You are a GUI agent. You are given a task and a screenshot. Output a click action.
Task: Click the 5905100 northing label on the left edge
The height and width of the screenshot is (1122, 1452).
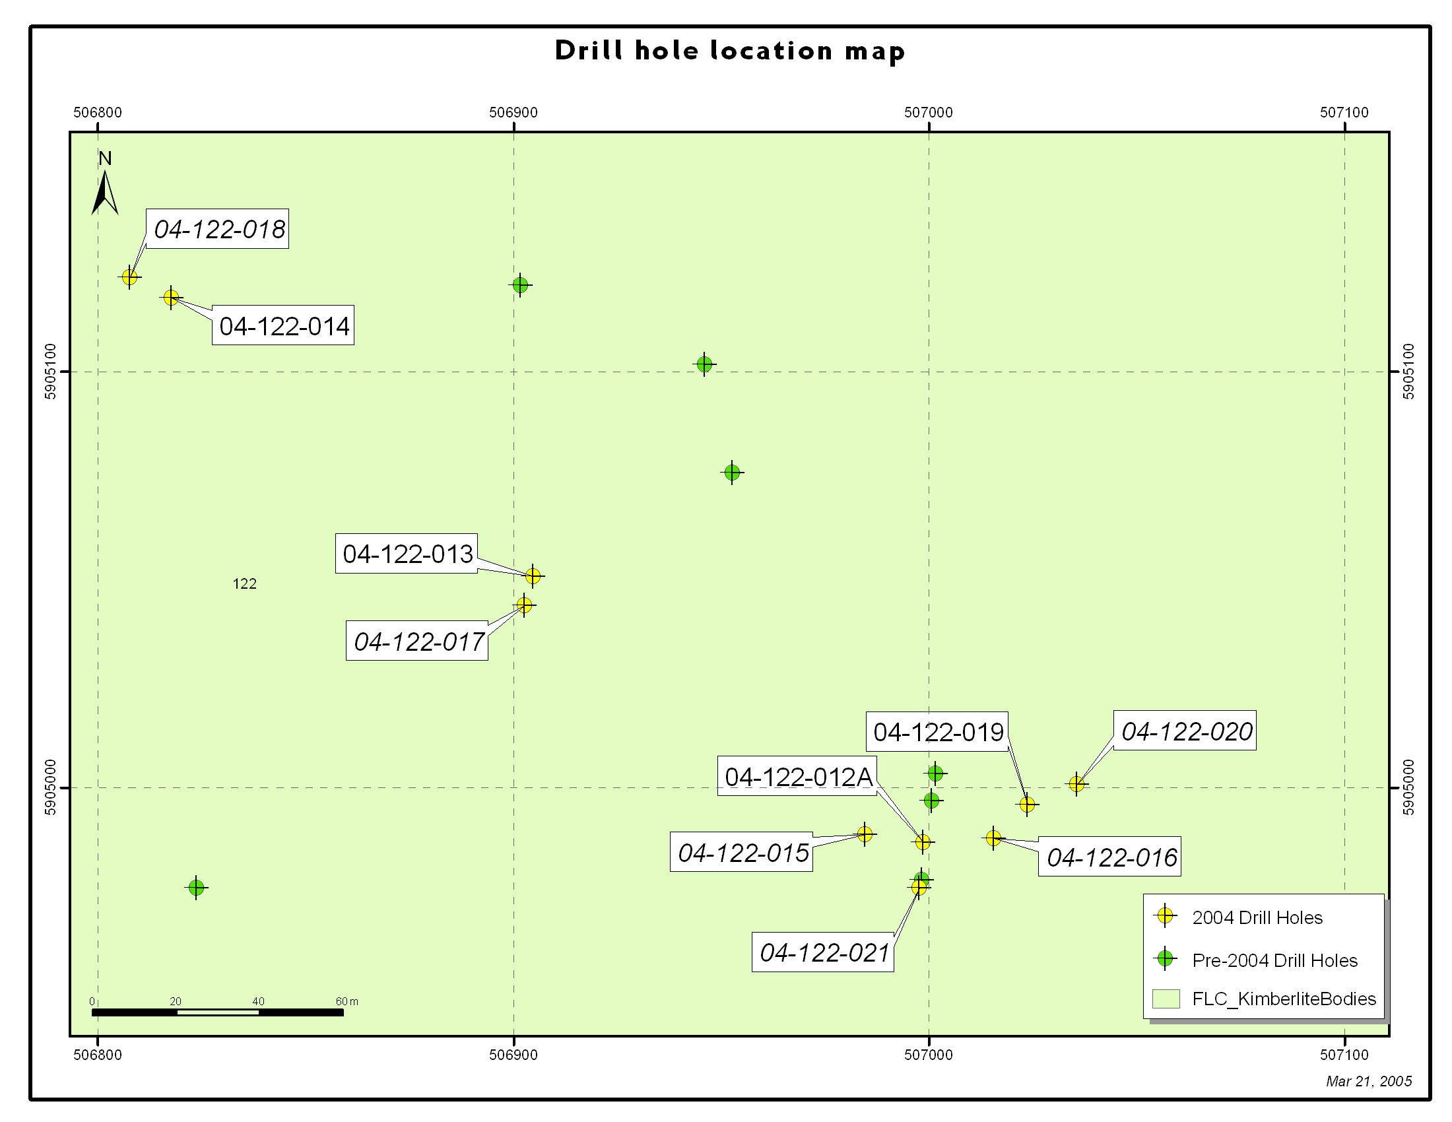click(51, 372)
